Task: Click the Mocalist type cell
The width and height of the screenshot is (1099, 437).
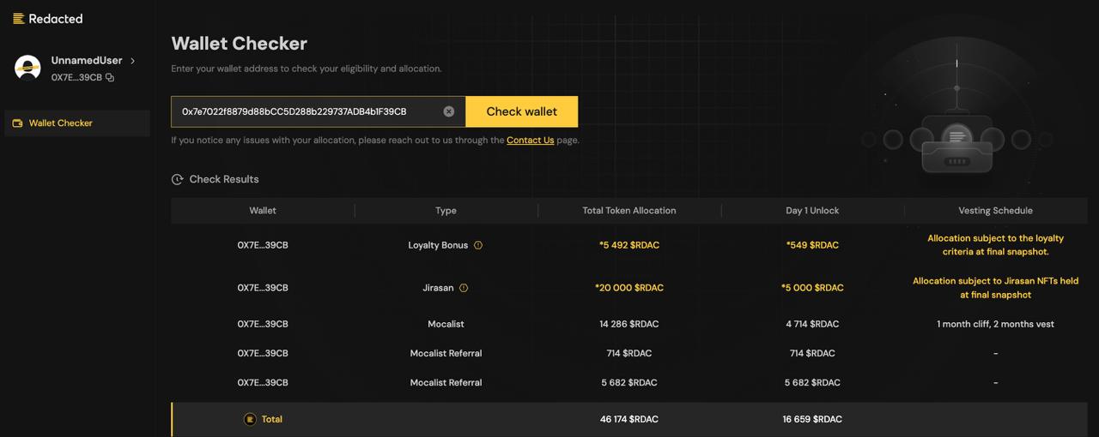Action: [446, 325]
